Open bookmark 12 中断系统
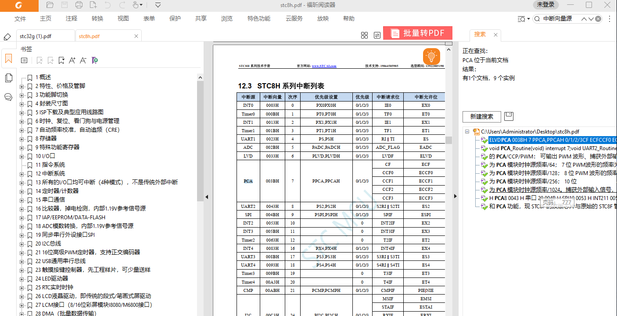This screenshot has width=617, height=316. tap(50, 174)
